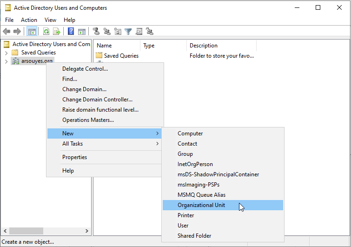Open filter options via funnel icon
This screenshot has width=351, height=247.
(x=128, y=32)
